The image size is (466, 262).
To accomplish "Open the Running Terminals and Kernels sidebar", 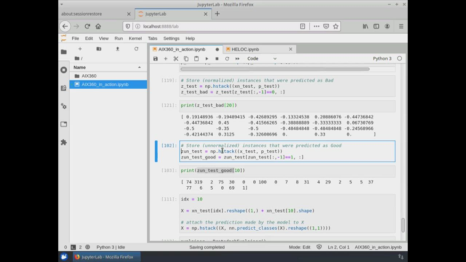I will pos(64,70).
